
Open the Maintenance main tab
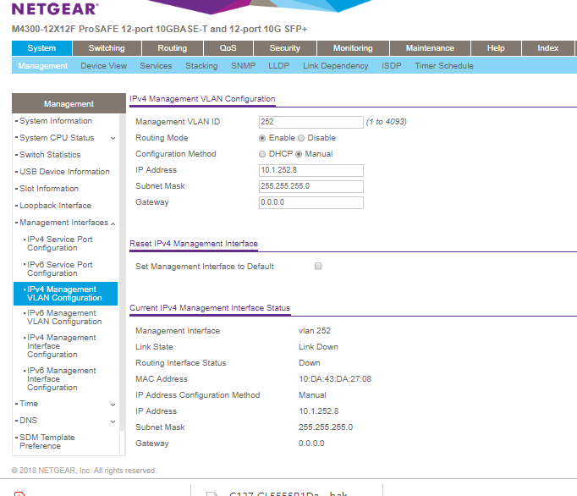430,48
